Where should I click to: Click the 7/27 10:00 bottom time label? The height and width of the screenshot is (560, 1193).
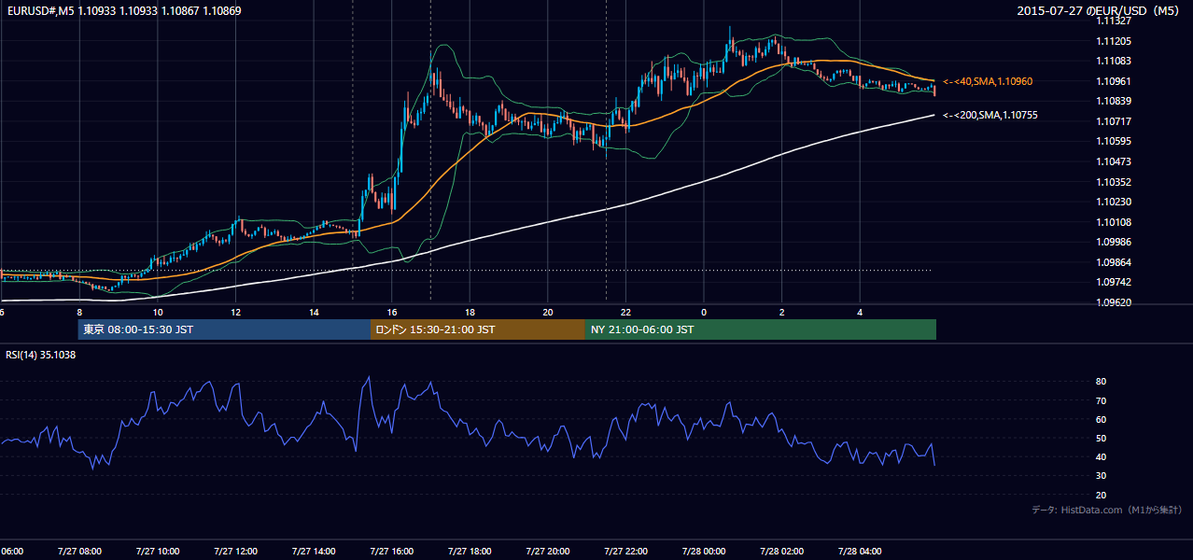157,551
